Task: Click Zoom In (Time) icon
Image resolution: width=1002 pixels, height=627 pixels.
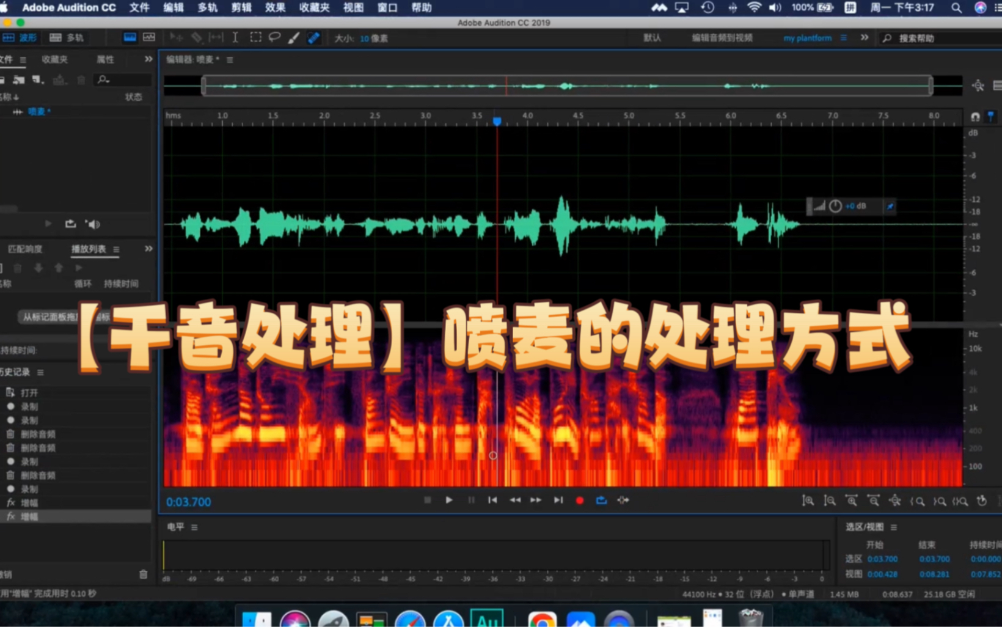Action: [x=851, y=501]
